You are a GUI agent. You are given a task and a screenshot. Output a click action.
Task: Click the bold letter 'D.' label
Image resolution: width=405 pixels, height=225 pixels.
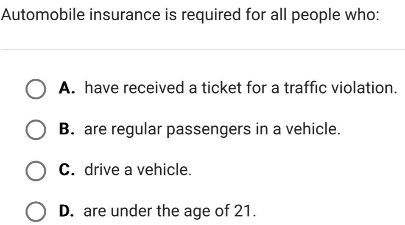point(66,211)
